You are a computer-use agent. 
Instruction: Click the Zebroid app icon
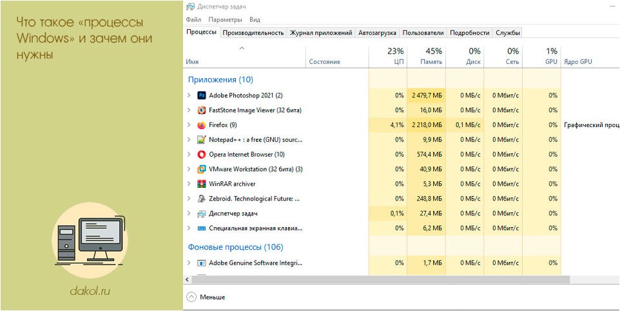coord(202,199)
